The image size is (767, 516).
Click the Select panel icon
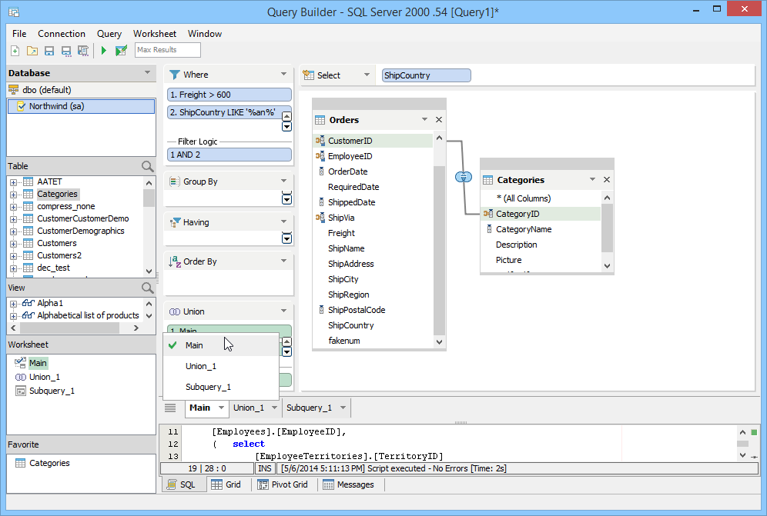pos(308,75)
